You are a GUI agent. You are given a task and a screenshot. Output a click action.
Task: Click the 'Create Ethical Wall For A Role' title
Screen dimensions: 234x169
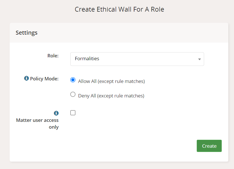[119, 9]
